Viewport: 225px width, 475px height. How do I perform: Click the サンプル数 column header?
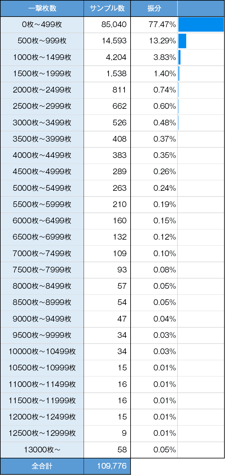click(x=107, y=8)
